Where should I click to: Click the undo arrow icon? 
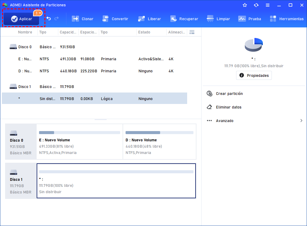coord(49,19)
